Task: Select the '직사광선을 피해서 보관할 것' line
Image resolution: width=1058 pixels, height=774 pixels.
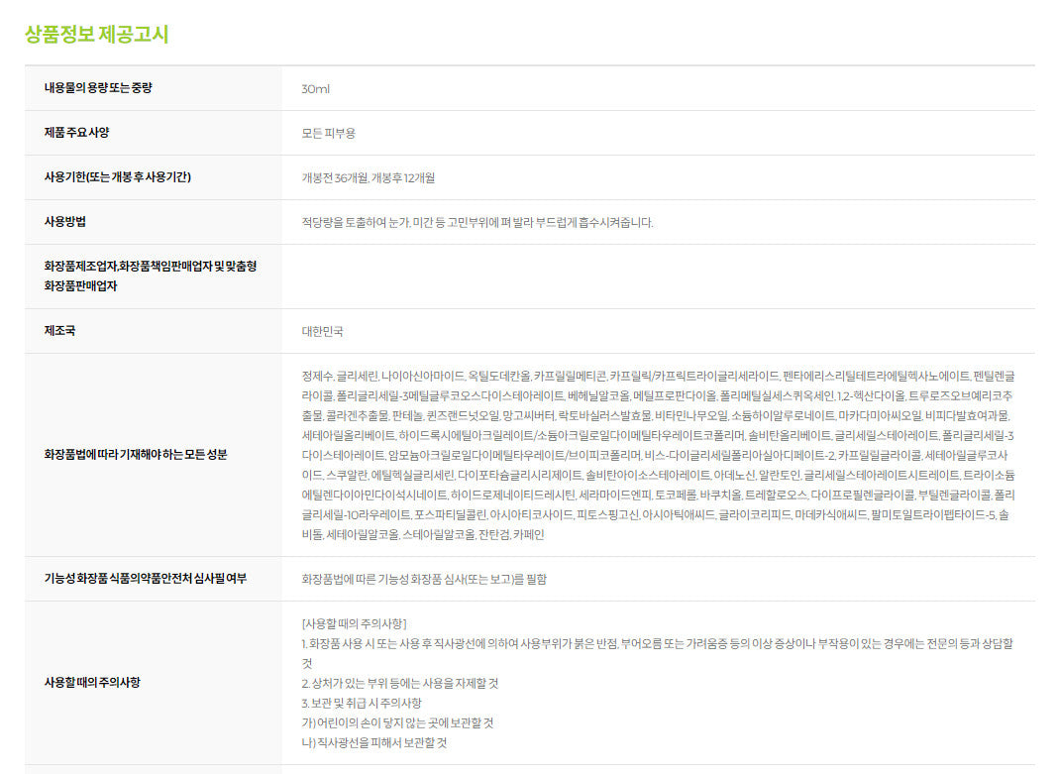Action: (374, 742)
